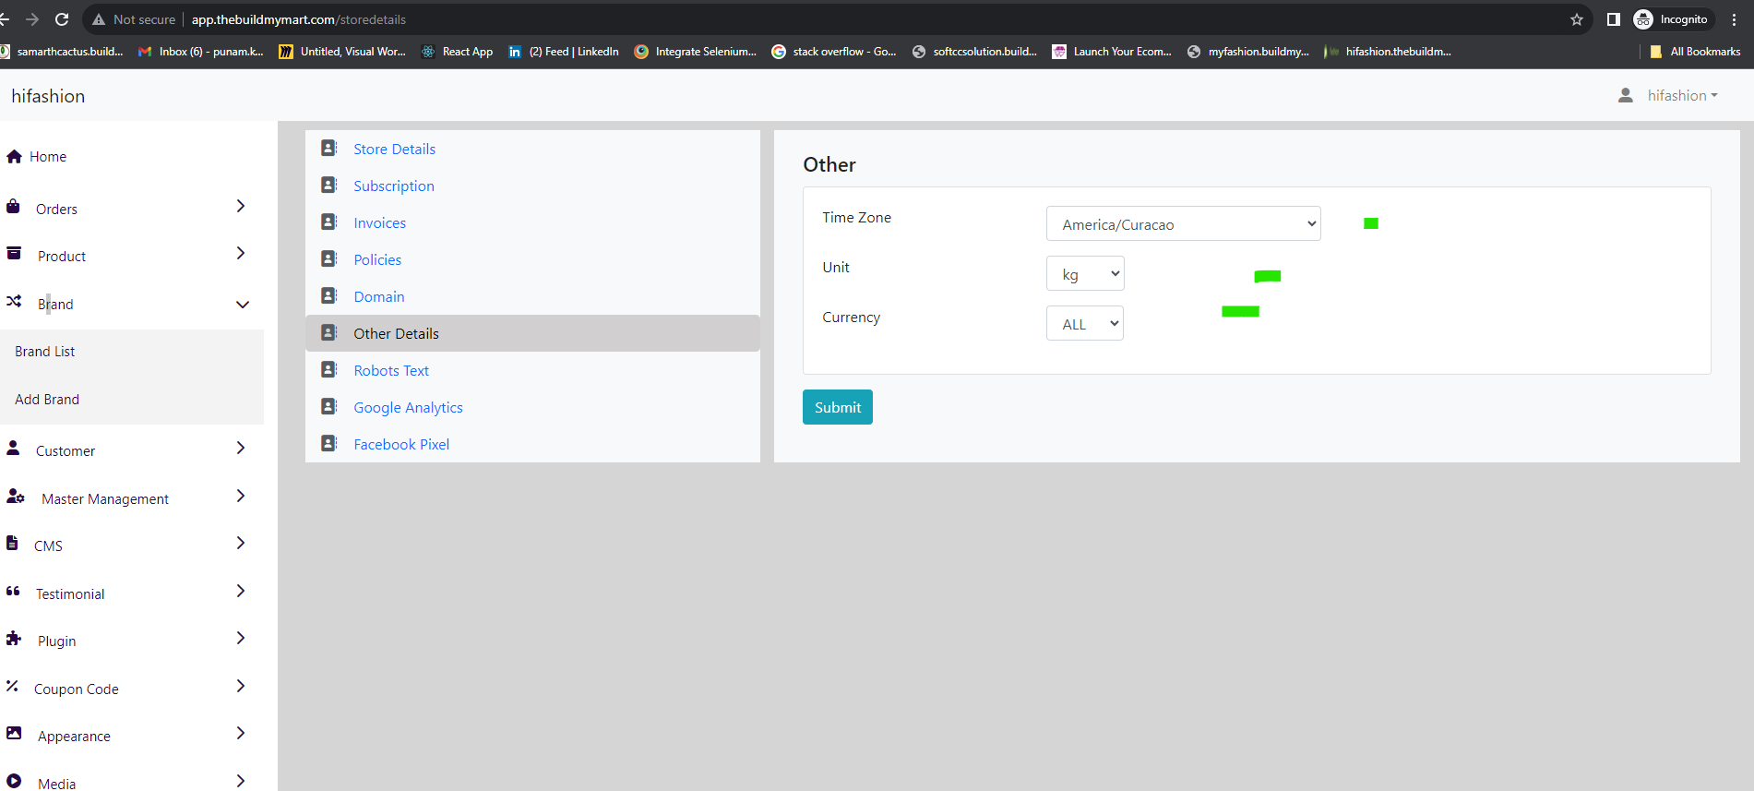Viewport: 1754px width, 791px height.
Task: Expand the Customer menu chevron
Action: pos(241,448)
